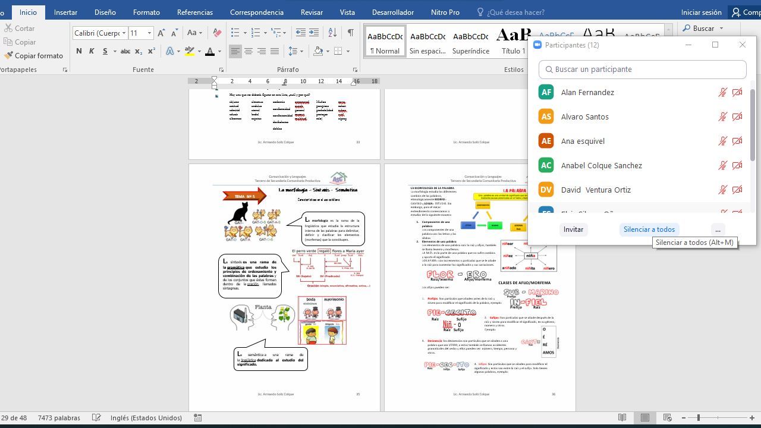Click the Bold formatting icon
This screenshot has width=761, height=428.
[79, 51]
